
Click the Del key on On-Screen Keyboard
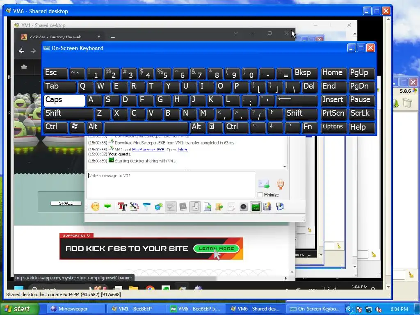[310, 87]
